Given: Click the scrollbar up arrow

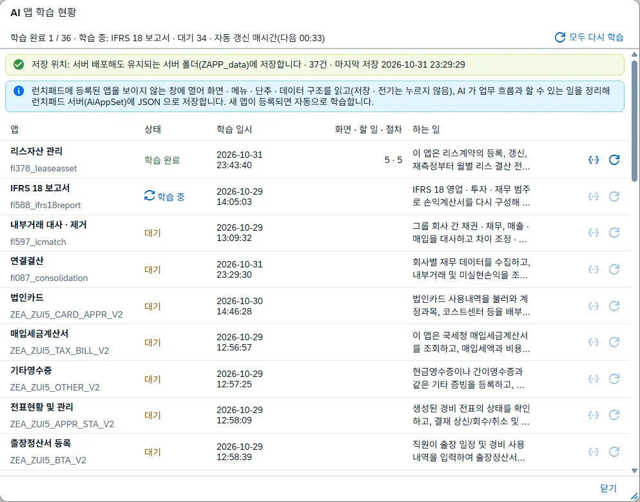Looking at the screenshot, I should tap(634, 55).
